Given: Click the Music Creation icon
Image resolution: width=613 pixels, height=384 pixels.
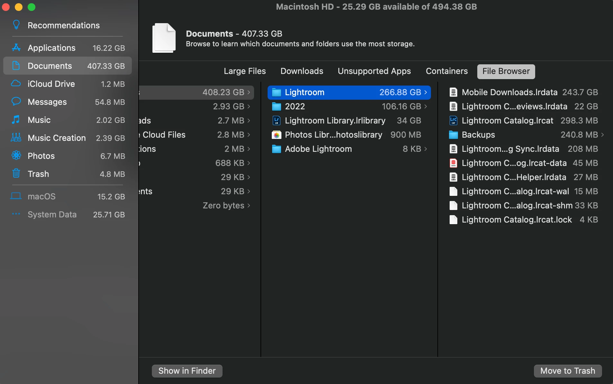Looking at the screenshot, I should pyautogui.click(x=16, y=138).
